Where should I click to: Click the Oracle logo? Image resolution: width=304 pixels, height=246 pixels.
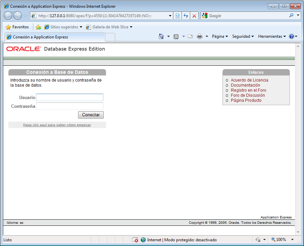24,49
